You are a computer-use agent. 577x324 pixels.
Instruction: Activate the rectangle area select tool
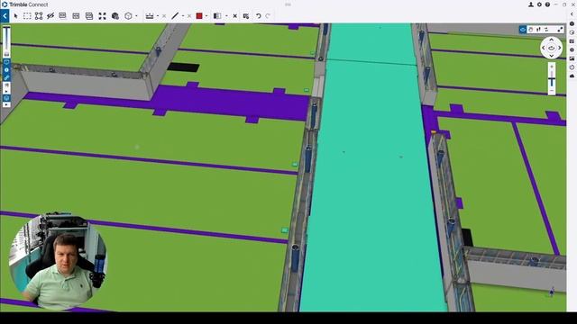(27, 16)
